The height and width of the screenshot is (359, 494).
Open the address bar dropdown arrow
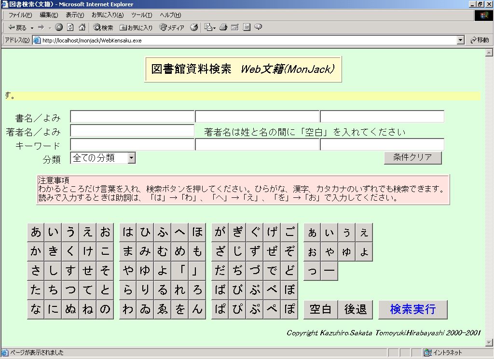(x=460, y=41)
